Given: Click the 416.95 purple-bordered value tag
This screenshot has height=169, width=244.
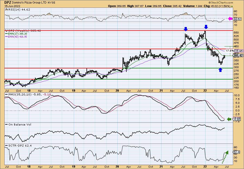Looking at the screenshot, I should point(238,51).
